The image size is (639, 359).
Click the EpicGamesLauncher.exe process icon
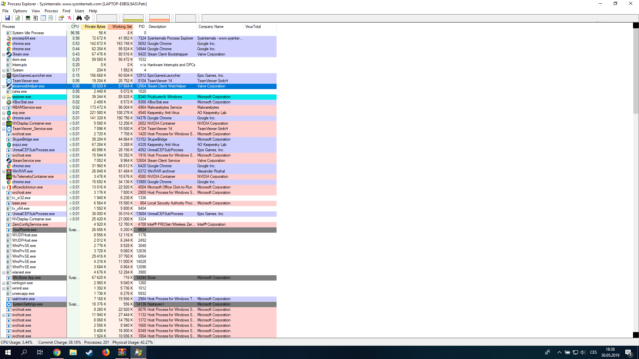pos(9,75)
